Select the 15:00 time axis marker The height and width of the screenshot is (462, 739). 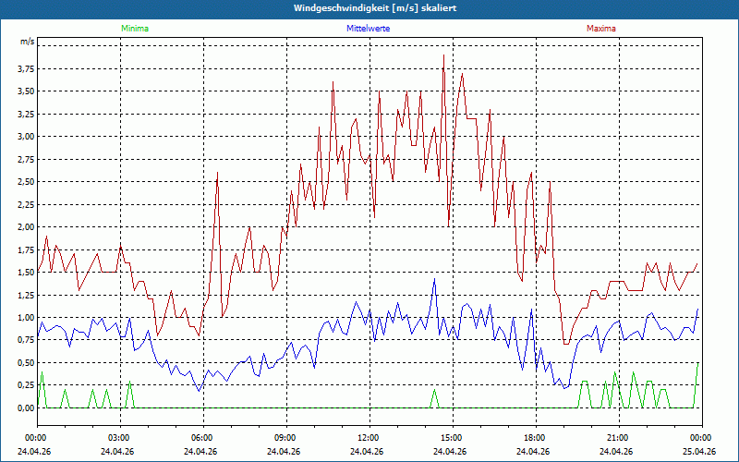click(x=452, y=438)
